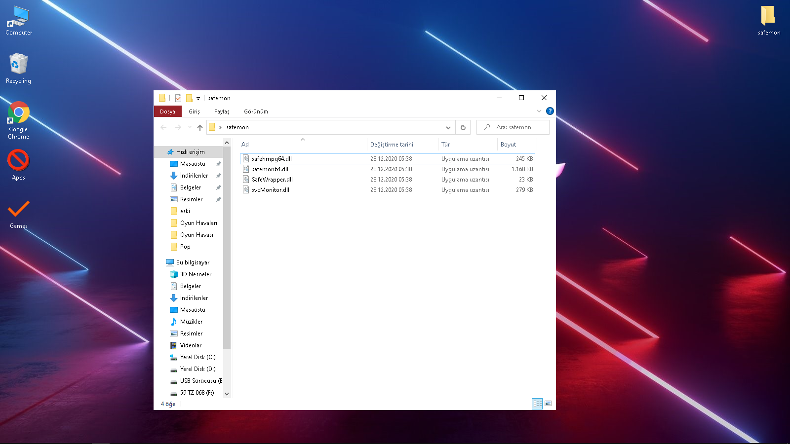Sort files by the Boyut column
790x444 pixels.
(x=517, y=145)
